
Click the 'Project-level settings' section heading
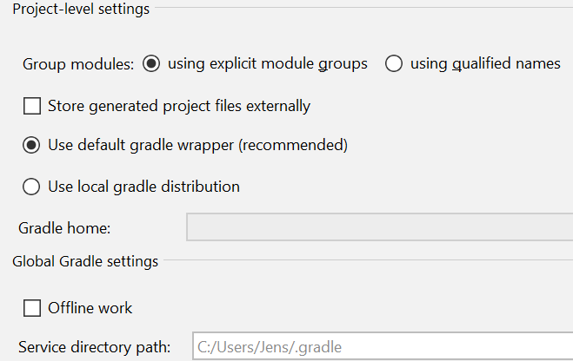click(81, 9)
